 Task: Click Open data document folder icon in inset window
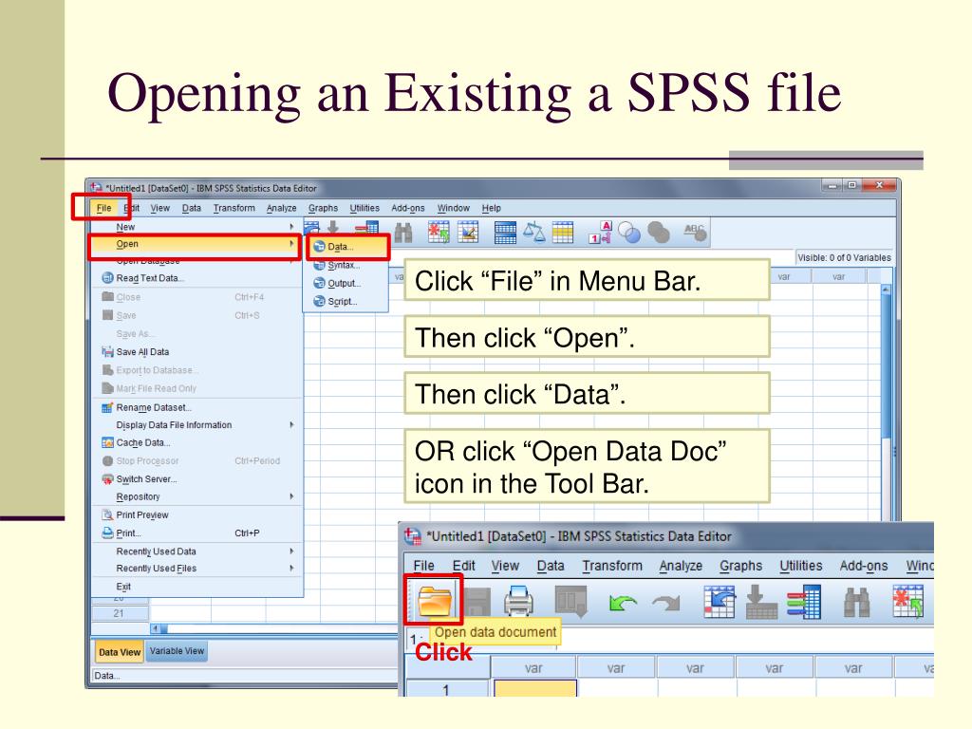click(435, 601)
